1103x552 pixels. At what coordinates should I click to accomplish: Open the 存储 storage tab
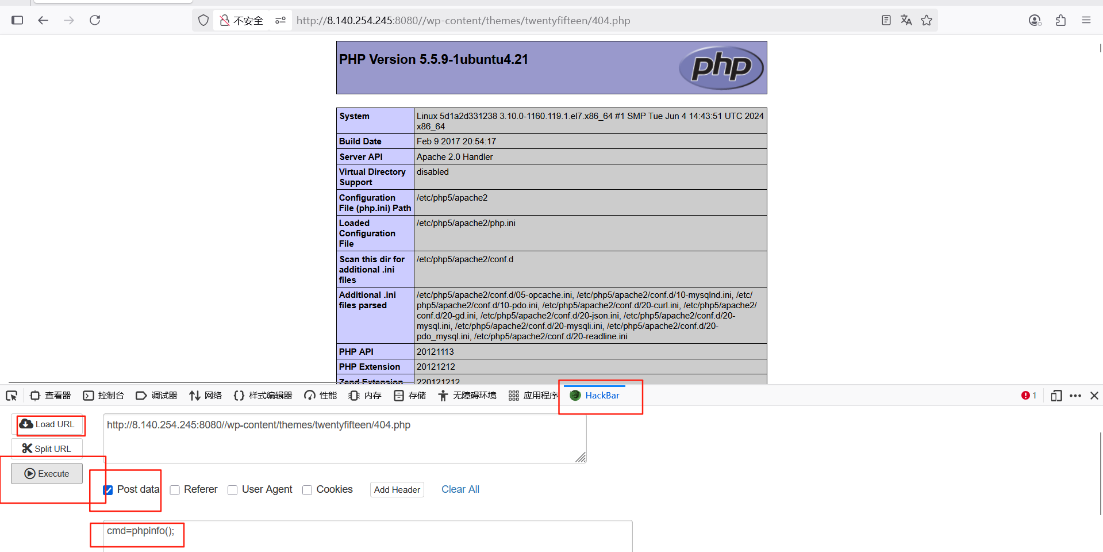pyautogui.click(x=410, y=396)
